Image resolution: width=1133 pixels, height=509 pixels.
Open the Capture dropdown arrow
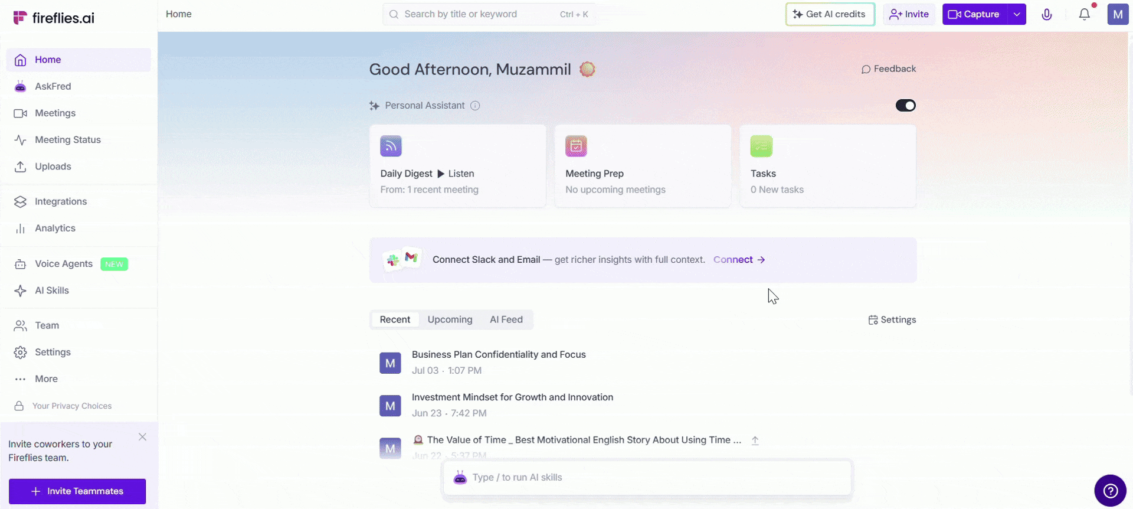point(1017,14)
